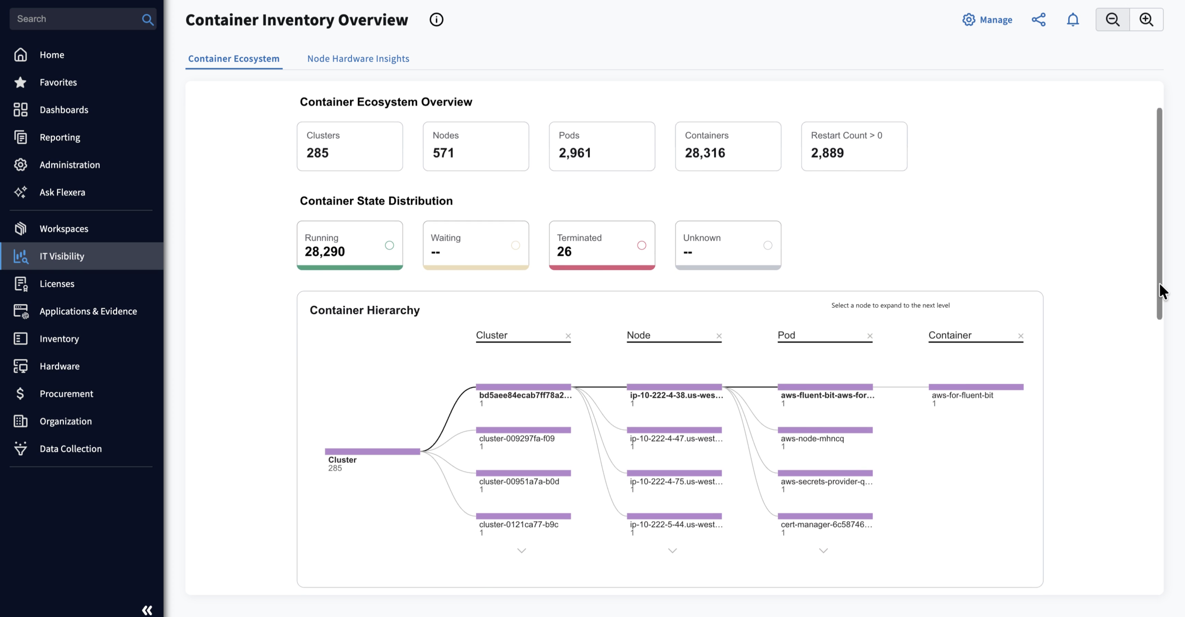Select the Waiting state circle
The height and width of the screenshot is (617, 1185).
tap(515, 245)
